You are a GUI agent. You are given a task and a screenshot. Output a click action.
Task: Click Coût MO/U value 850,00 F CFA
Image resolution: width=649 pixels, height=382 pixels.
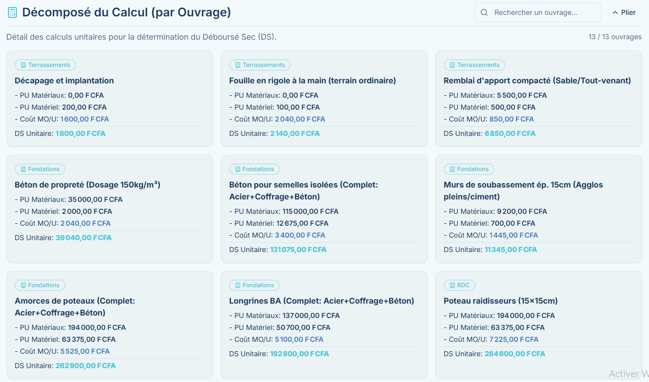(x=511, y=119)
